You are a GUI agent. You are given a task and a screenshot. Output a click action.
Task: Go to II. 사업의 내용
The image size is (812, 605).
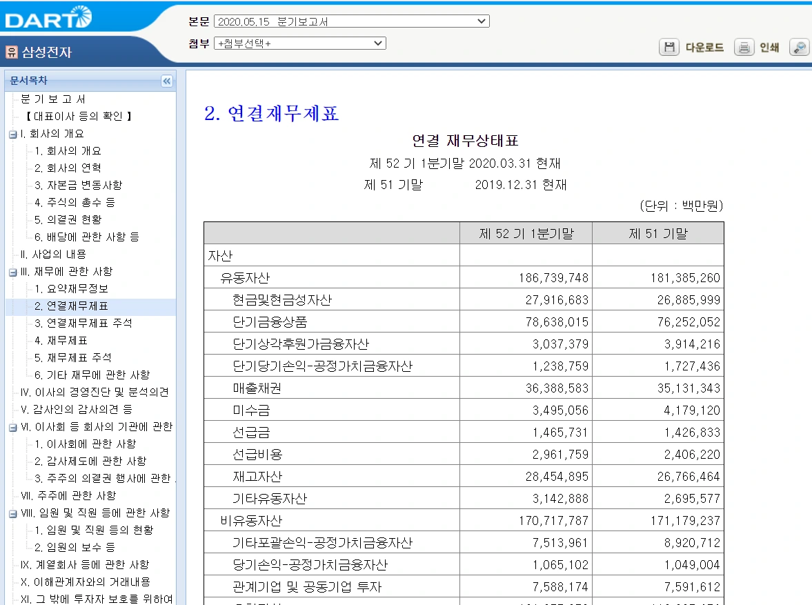(x=53, y=255)
